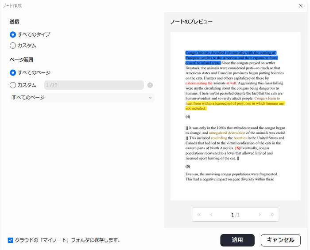Click the blue highlighted text in preview
The width and height of the screenshot is (310, 250).
[230, 58]
